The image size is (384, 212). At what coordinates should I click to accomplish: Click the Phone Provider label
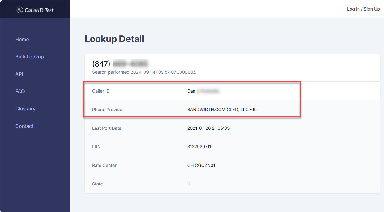click(x=108, y=110)
